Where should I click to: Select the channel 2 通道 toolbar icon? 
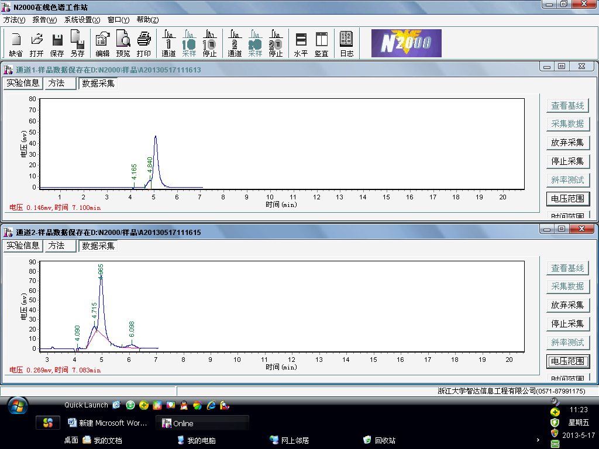point(235,44)
